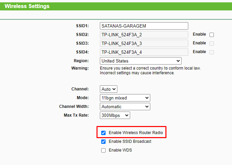Click the SSID3 text field TP-LINK_524F3A_3

point(144,43)
